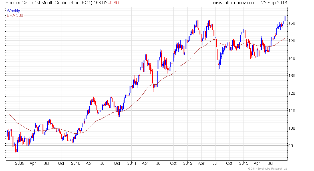Image resolution: width=314 pixels, height=171 pixels.
Task: Click the 140 price axis label
Action: (x=291, y=58)
